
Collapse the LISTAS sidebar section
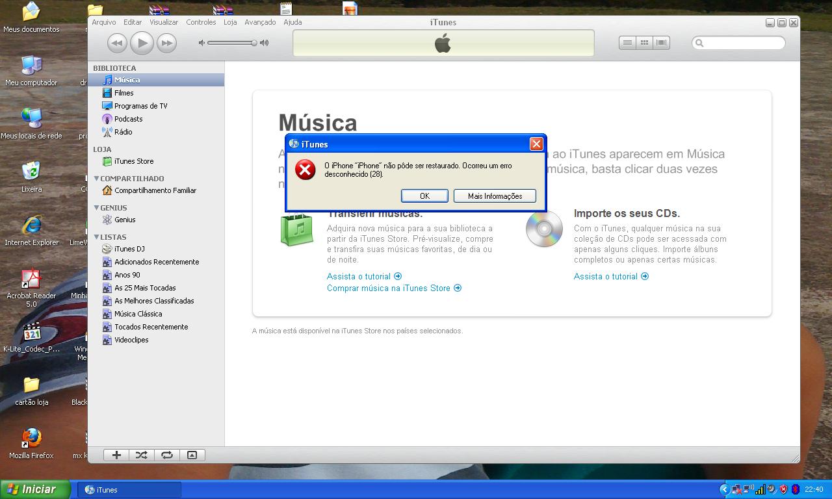[97, 237]
